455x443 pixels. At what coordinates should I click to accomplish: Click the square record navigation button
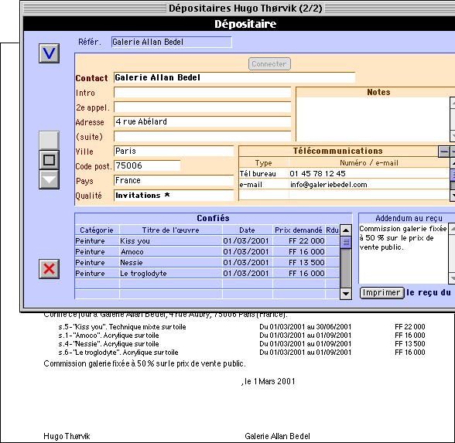[49, 160]
